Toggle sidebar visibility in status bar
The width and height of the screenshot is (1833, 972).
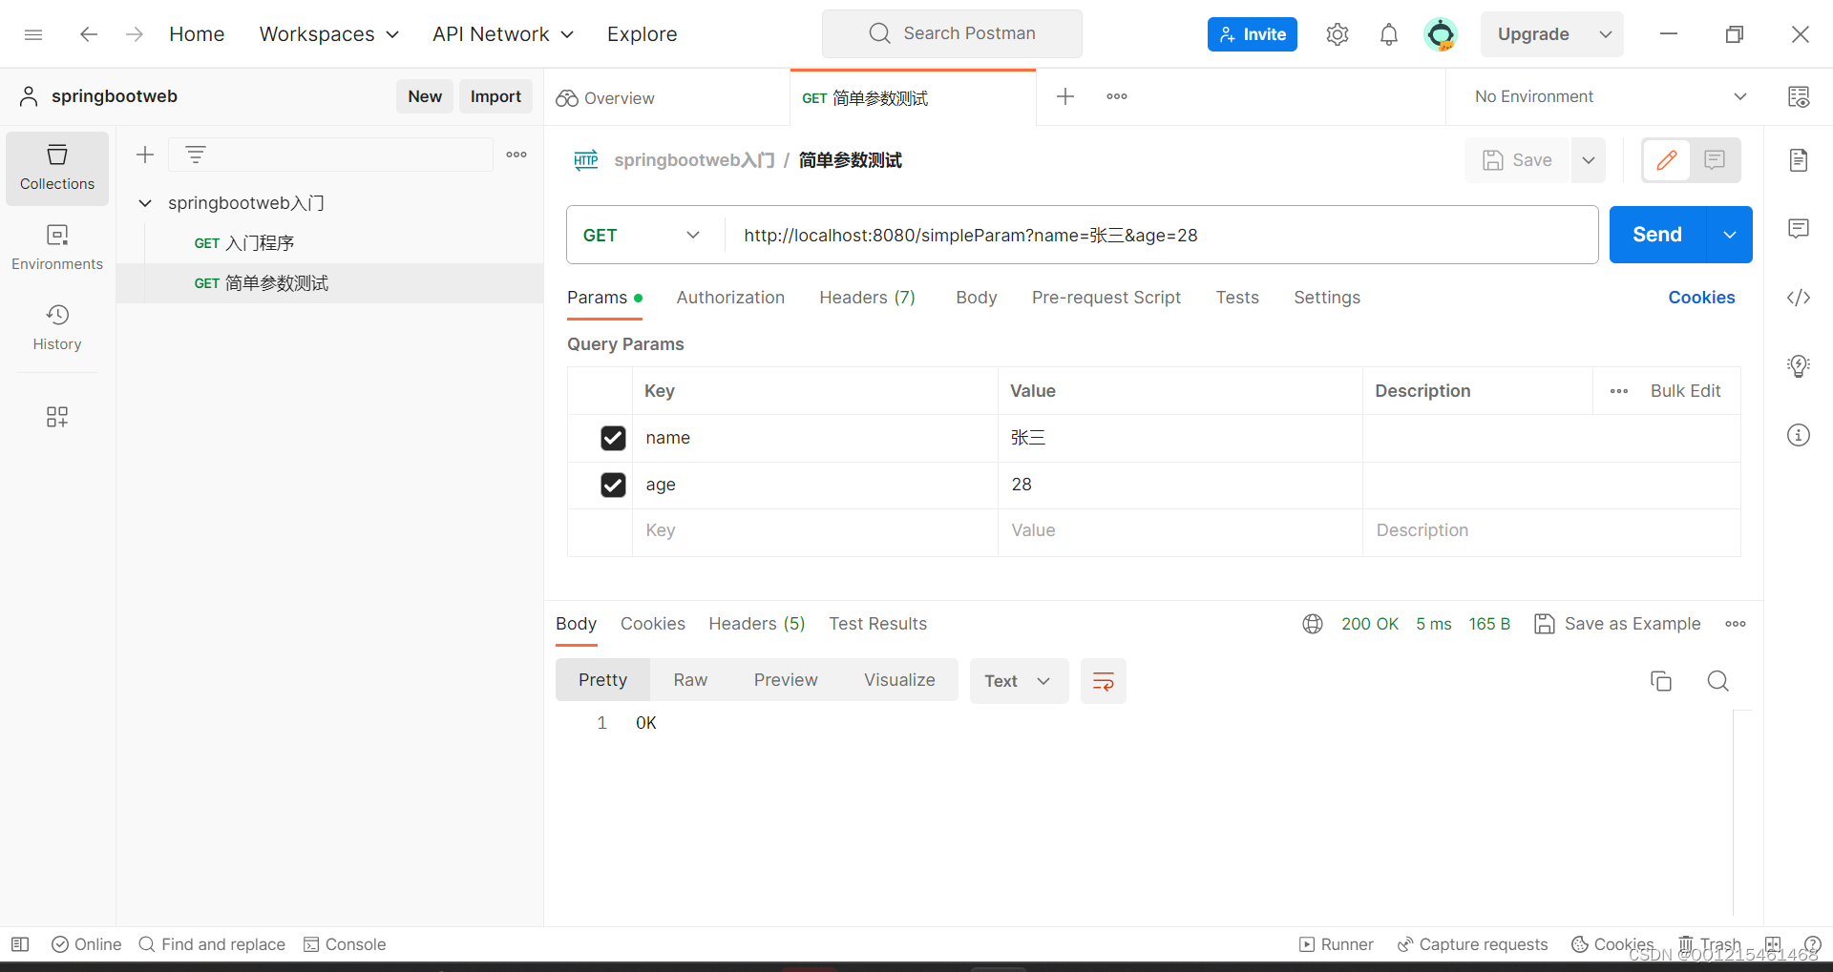coord(20,944)
